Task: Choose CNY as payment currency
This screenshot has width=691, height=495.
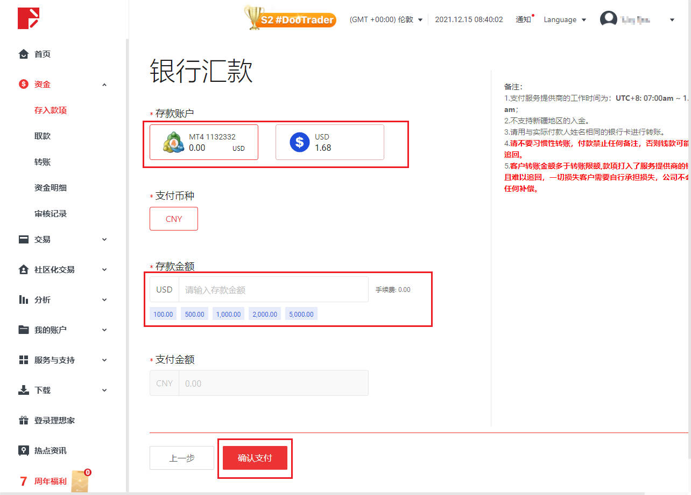Action: [174, 219]
